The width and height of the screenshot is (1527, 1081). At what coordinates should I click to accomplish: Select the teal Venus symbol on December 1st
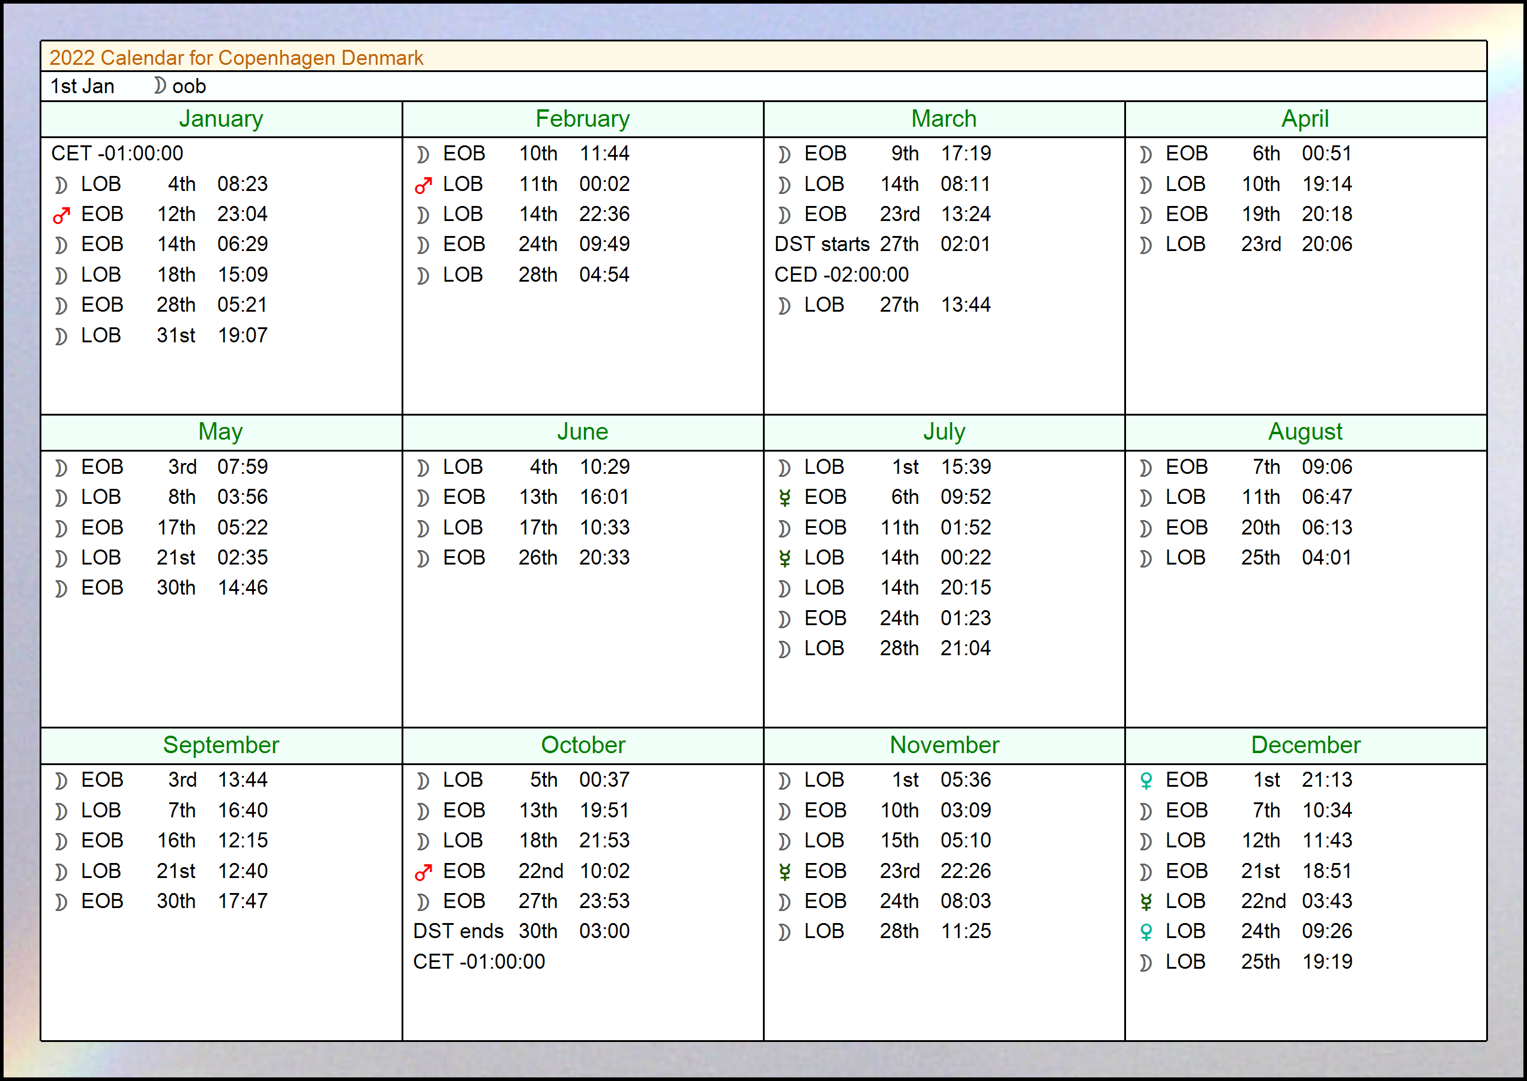1146,781
